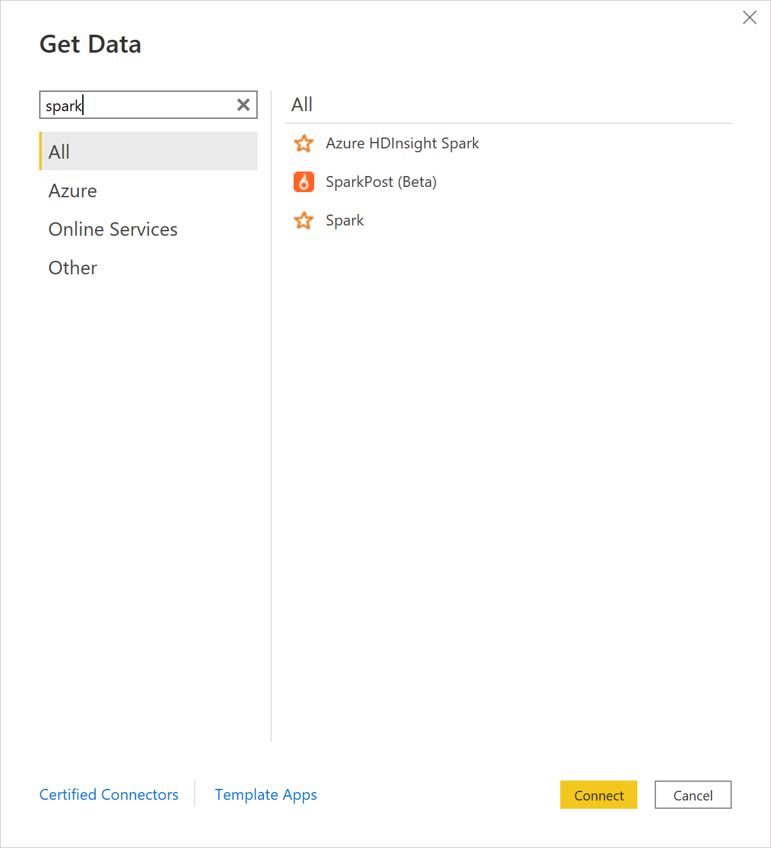
Task: Select the Azure category
Action: [x=73, y=191]
